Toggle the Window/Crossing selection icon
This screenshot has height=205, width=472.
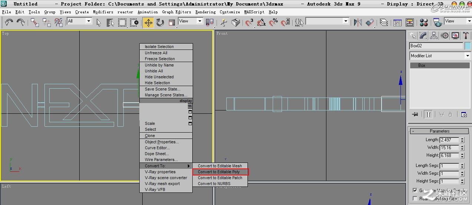coord(134,23)
